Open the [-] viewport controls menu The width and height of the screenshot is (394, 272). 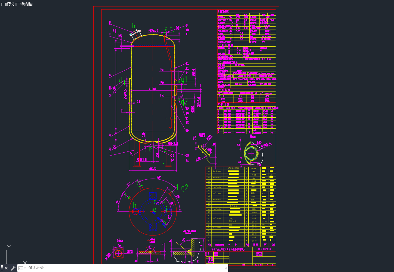(x=3, y=4)
